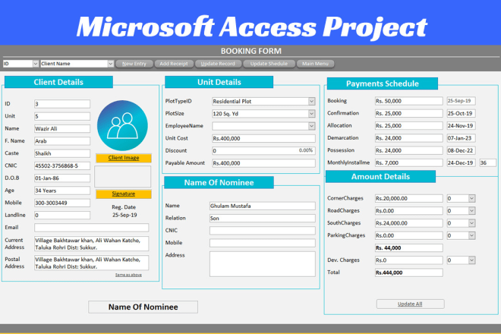Screen dimensions: 501x334
Task: Click the client Mobile field 300-3003449
Action: pyautogui.click(x=62, y=203)
